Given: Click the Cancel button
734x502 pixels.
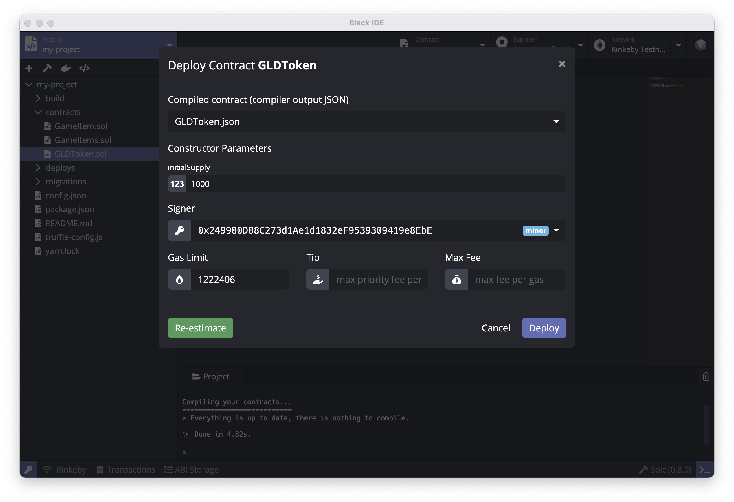Looking at the screenshot, I should 496,328.
